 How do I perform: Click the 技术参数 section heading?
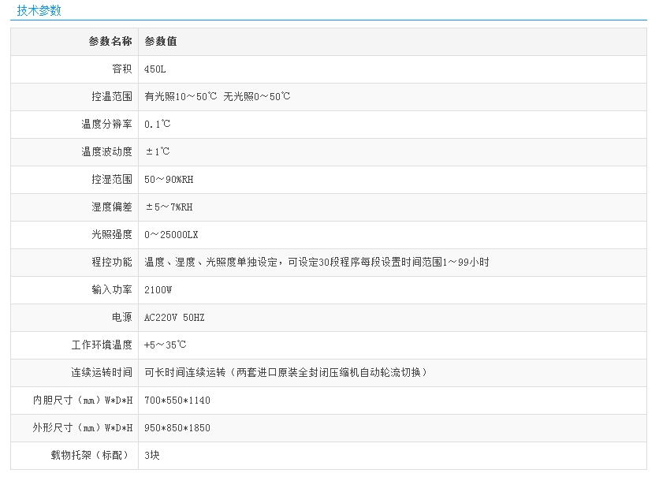point(39,10)
